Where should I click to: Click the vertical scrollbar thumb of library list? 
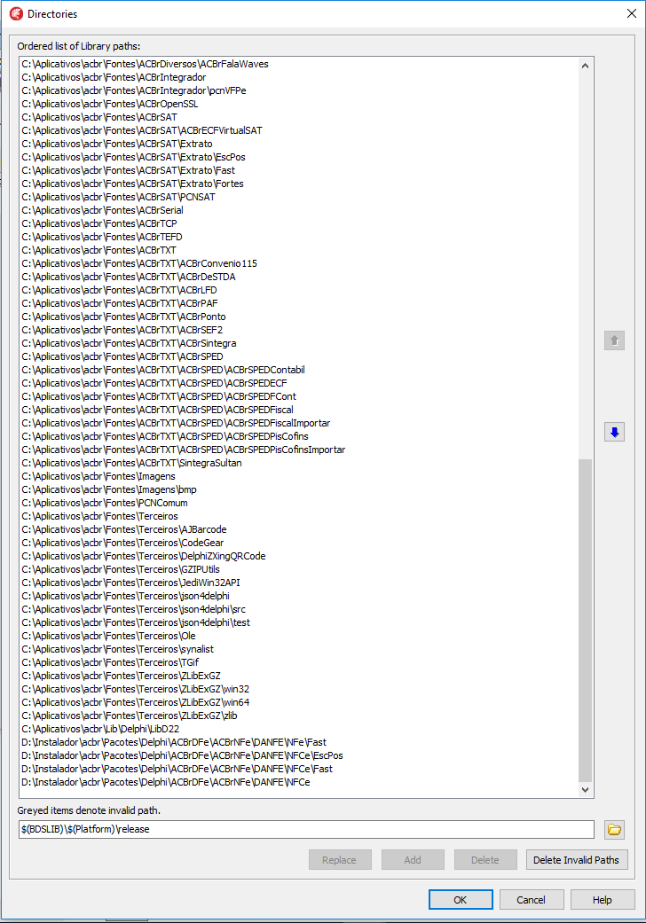pyautogui.click(x=585, y=621)
